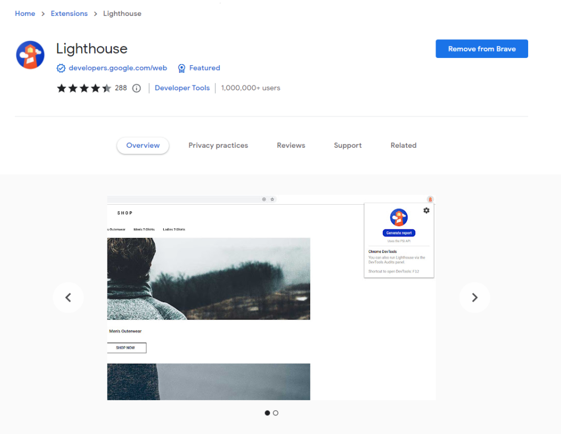Screen dimensions: 561x434
Task: Select the first carousel dot
Action: point(267,413)
